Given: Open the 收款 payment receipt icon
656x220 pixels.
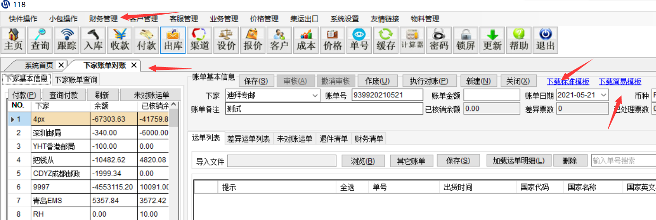Looking at the screenshot, I should (x=120, y=40).
